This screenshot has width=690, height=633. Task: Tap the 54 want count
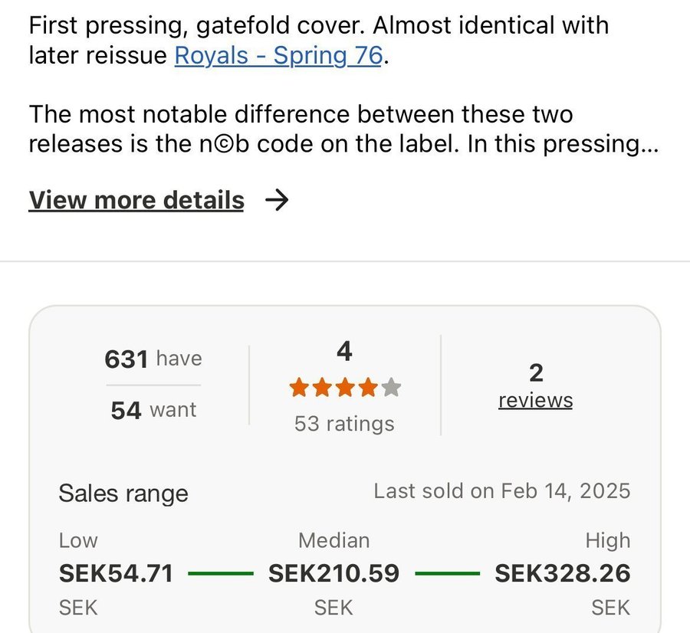pos(153,410)
